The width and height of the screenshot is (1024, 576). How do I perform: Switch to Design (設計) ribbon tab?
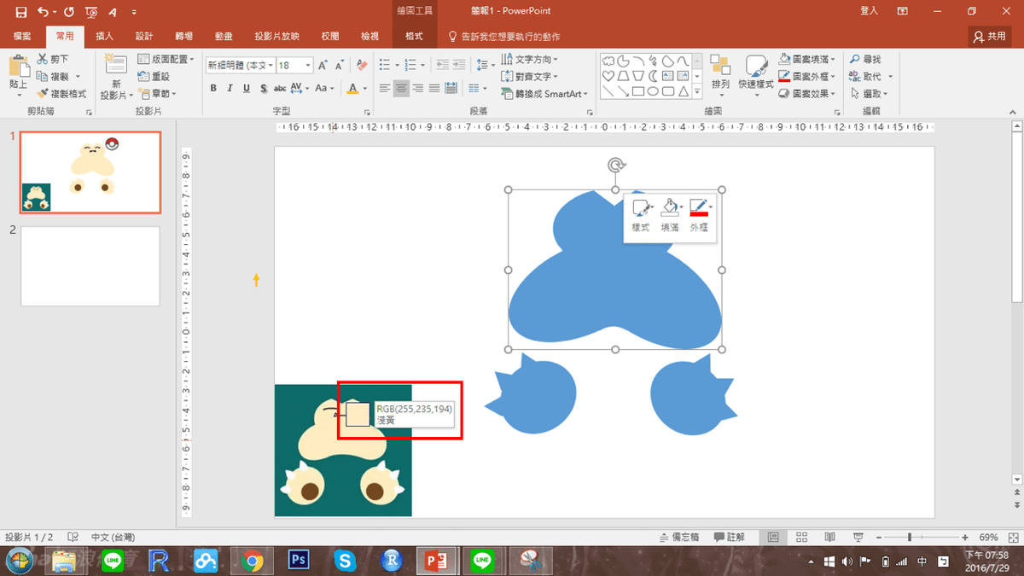[x=144, y=36]
